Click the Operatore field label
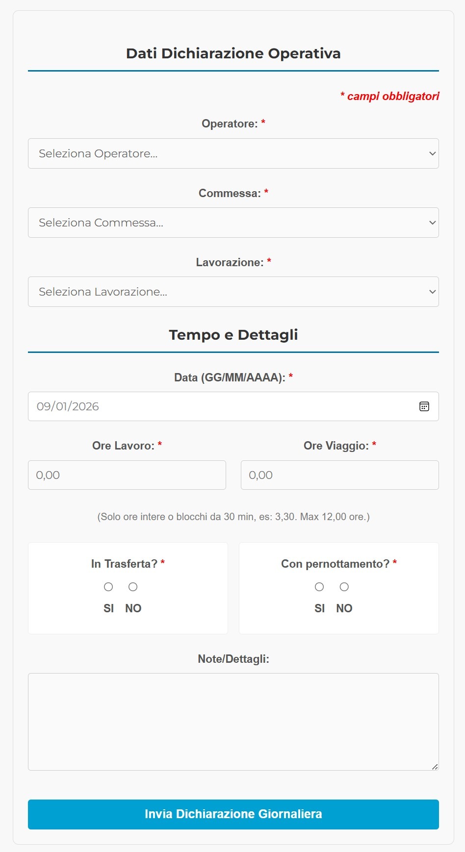 (x=233, y=124)
